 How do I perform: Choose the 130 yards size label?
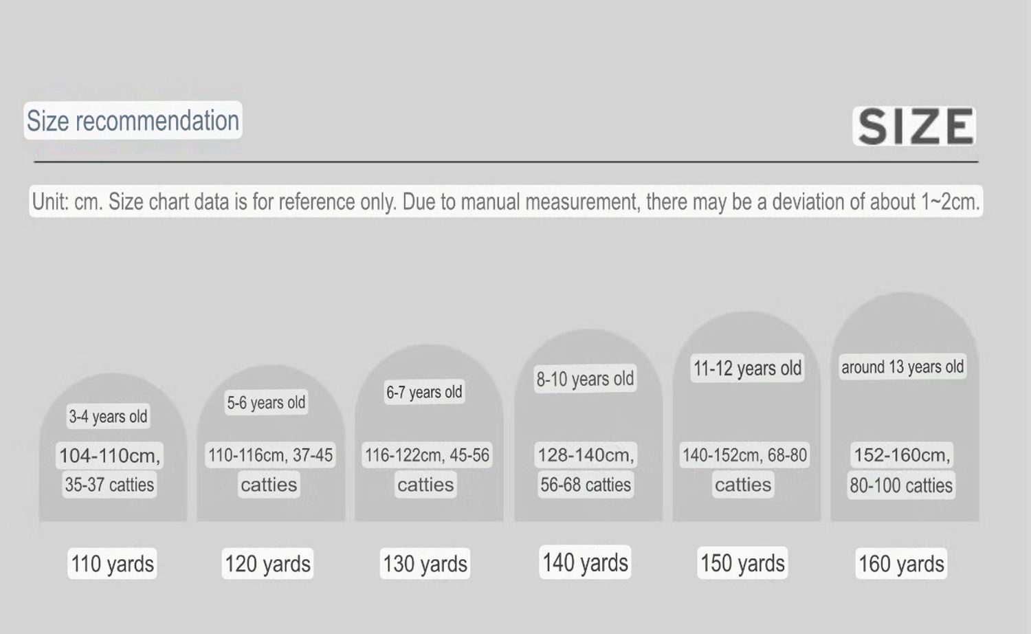point(425,564)
